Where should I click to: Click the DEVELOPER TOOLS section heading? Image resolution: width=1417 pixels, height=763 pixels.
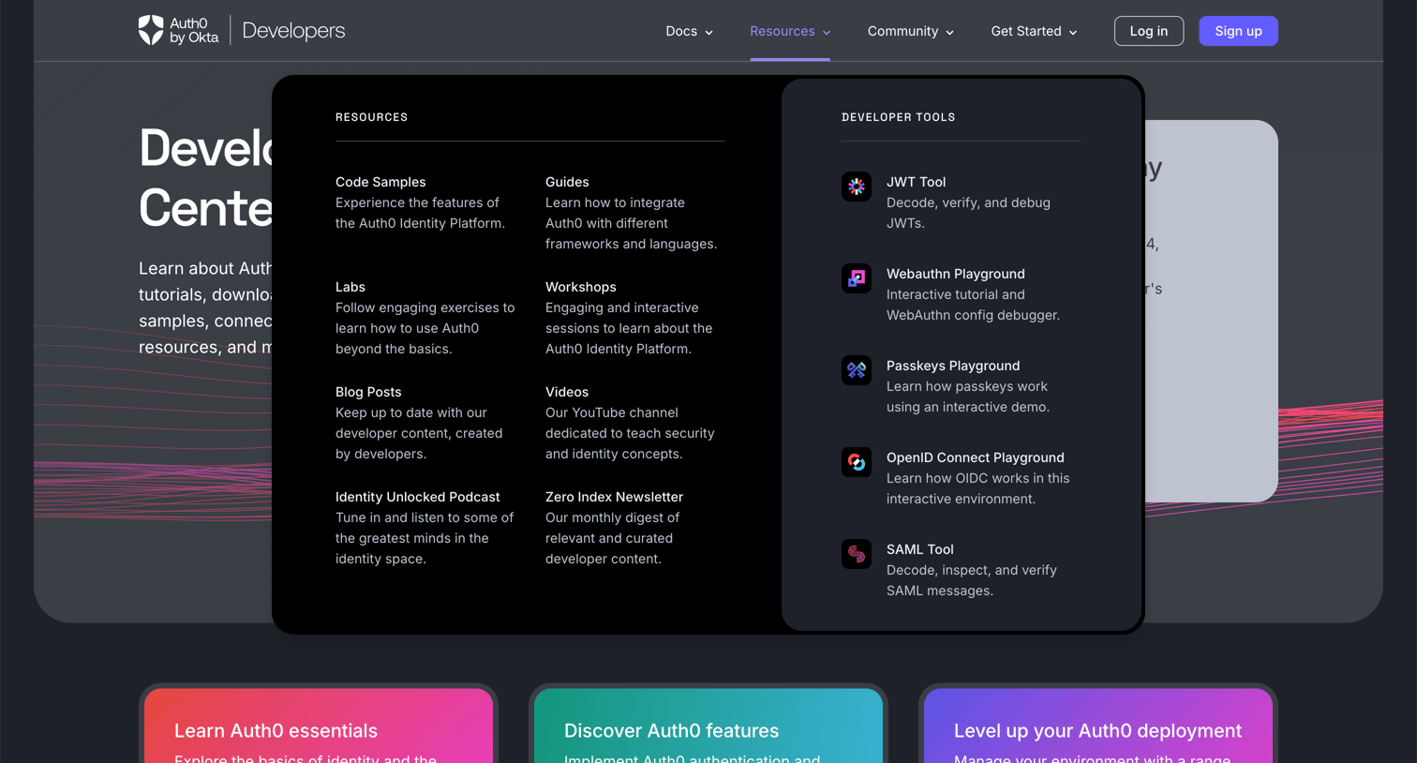[x=898, y=117]
